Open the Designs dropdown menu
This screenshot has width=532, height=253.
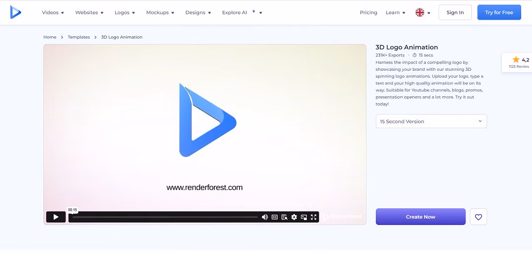[198, 12]
